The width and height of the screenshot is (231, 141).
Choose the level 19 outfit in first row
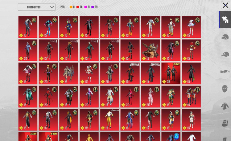click(28, 27)
